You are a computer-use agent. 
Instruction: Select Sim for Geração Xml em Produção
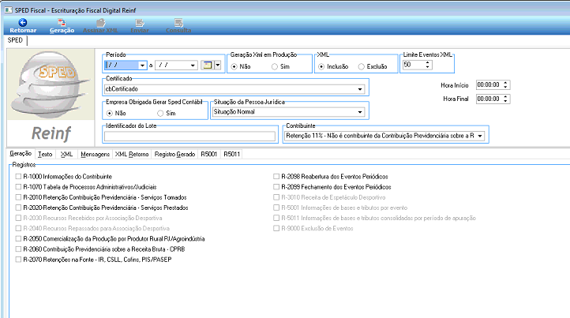point(275,66)
